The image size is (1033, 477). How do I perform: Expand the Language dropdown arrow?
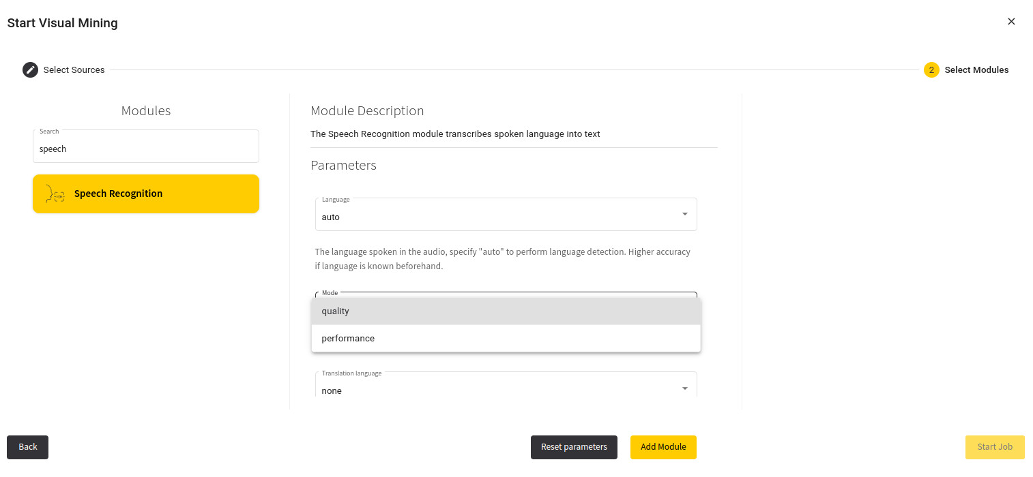[x=684, y=215]
